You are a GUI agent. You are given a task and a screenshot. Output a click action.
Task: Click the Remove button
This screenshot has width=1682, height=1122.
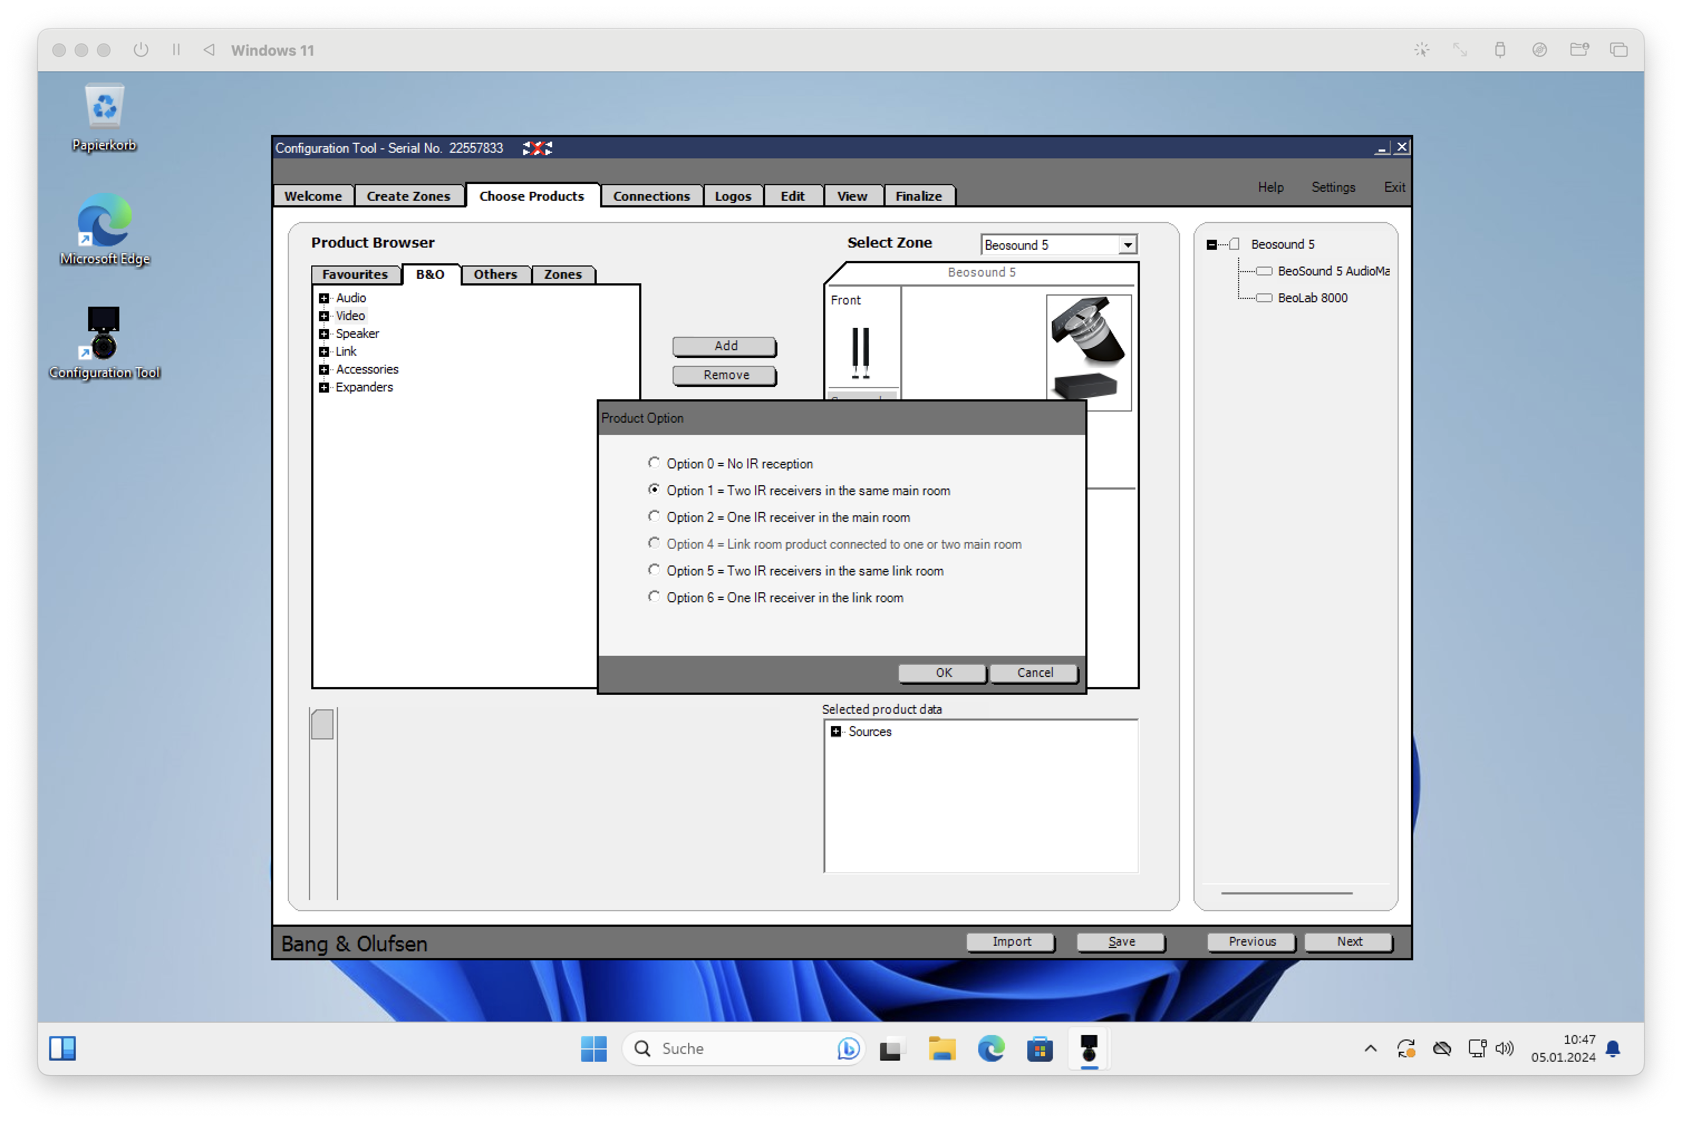[x=726, y=375]
